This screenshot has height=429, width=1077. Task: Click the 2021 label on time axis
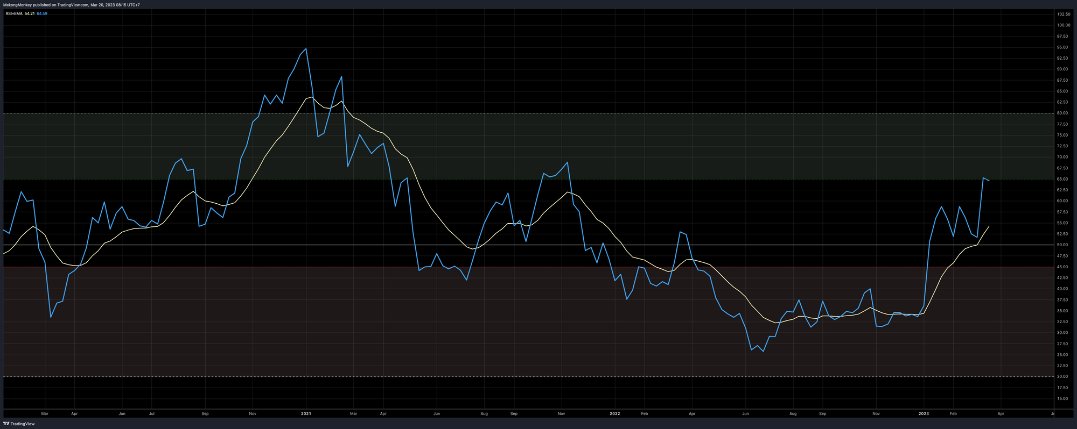click(x=306, y=414)
